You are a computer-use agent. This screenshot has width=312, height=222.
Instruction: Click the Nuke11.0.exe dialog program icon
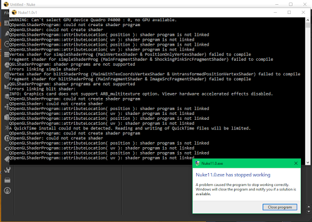tap(197, 164)
